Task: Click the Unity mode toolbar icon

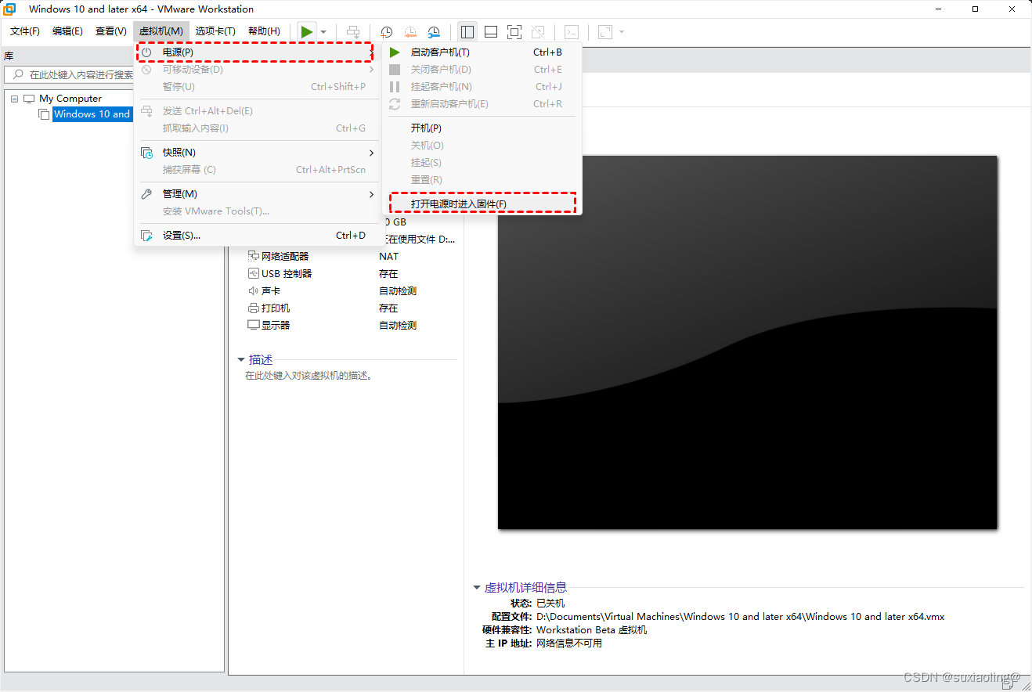Action: point(538,32)
